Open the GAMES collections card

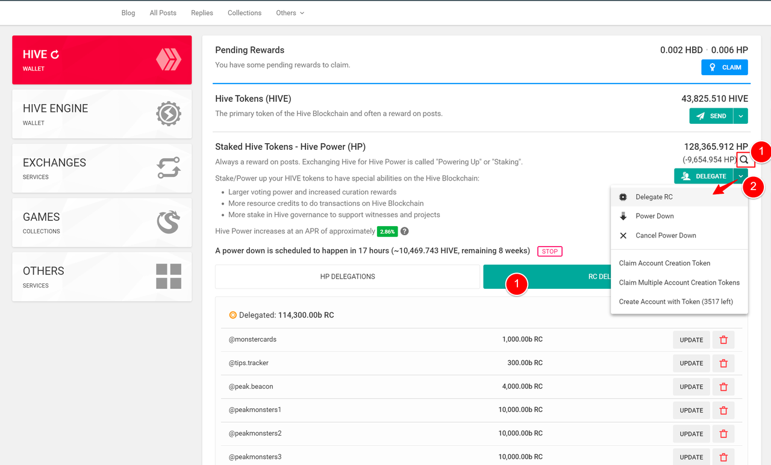tap(102, 222)
